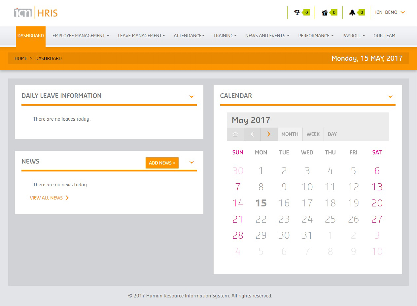Click arrow icon beside View All News

67,198
